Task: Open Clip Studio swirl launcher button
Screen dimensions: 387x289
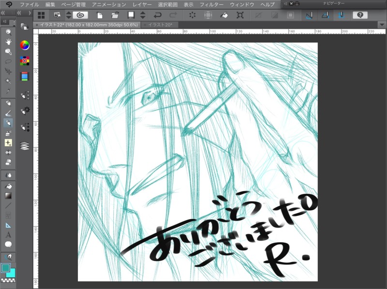Action: pos(80,15)
